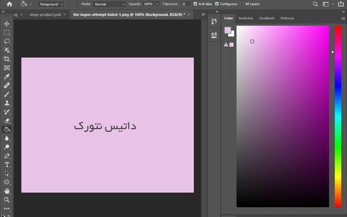Viewport: 347px width, 217px height.
Task: Click the Tolerance value field
Action: tap(185, 4)
